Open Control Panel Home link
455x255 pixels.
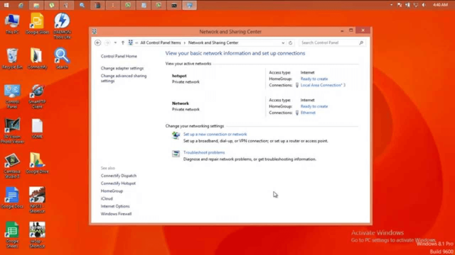[119, 56]
